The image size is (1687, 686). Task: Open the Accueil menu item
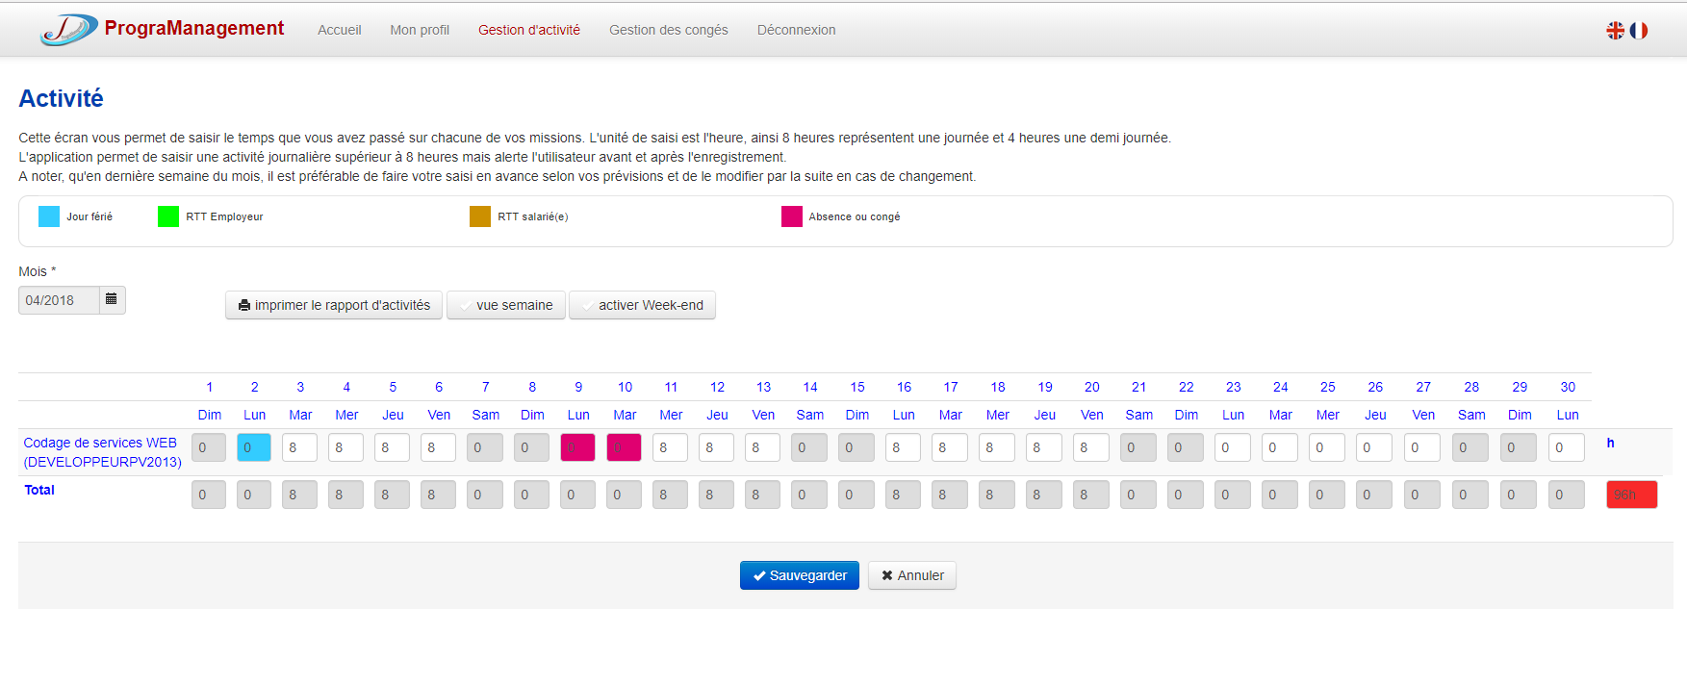pos(340,30)
